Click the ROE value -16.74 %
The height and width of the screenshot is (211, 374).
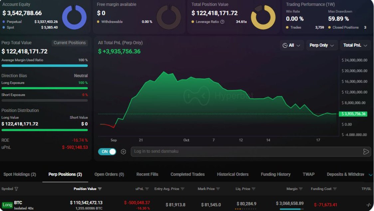[x=80, y=140]
